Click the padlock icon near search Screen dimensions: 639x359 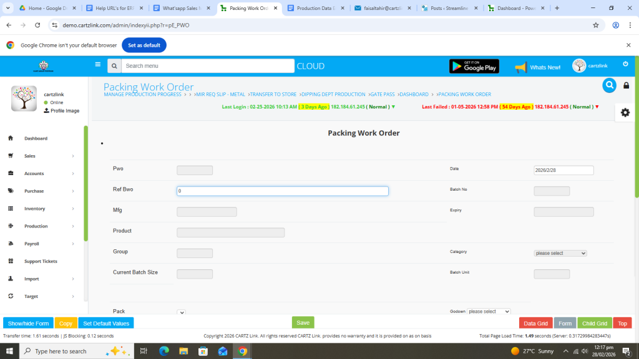click(x=626, y=85)
